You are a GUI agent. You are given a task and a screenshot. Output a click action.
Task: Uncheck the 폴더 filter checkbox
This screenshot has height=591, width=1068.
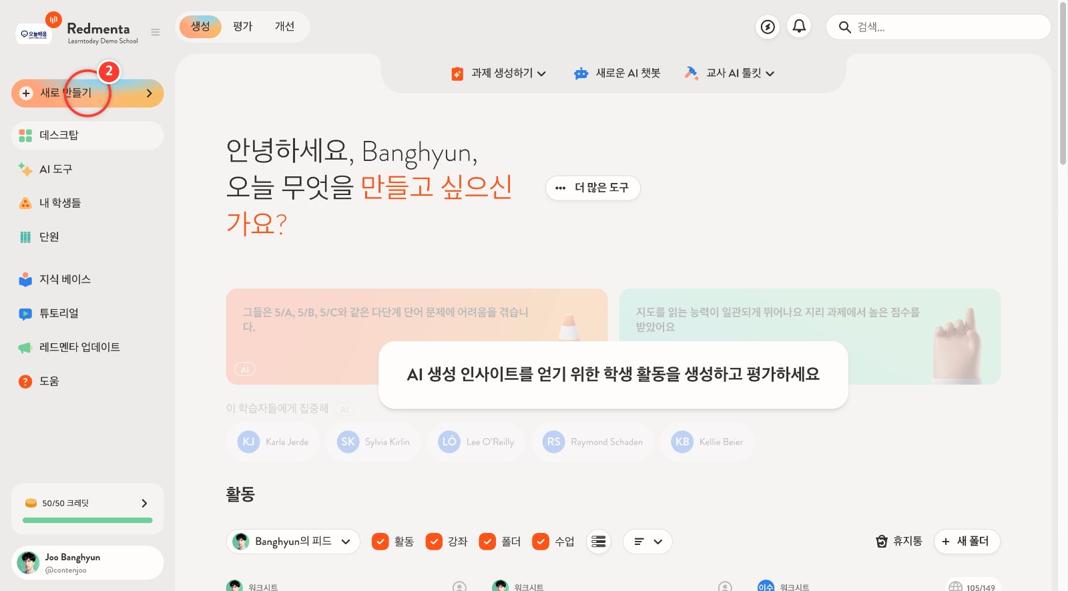tap(487, 542)
